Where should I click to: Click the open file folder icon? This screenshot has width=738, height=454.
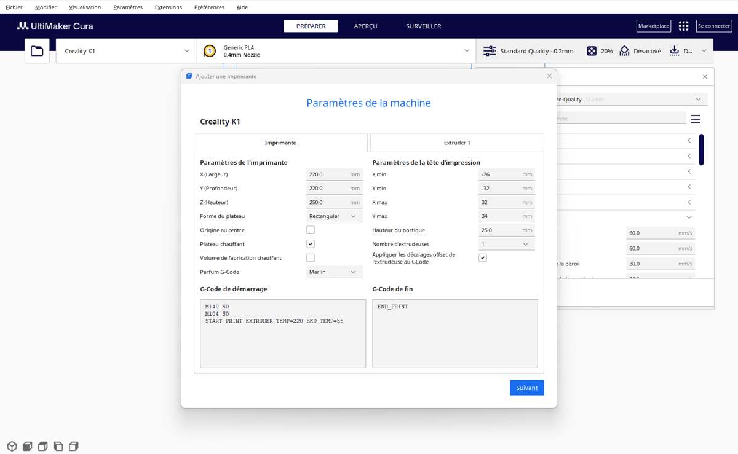pyautogui.click(x=37, y=51)
